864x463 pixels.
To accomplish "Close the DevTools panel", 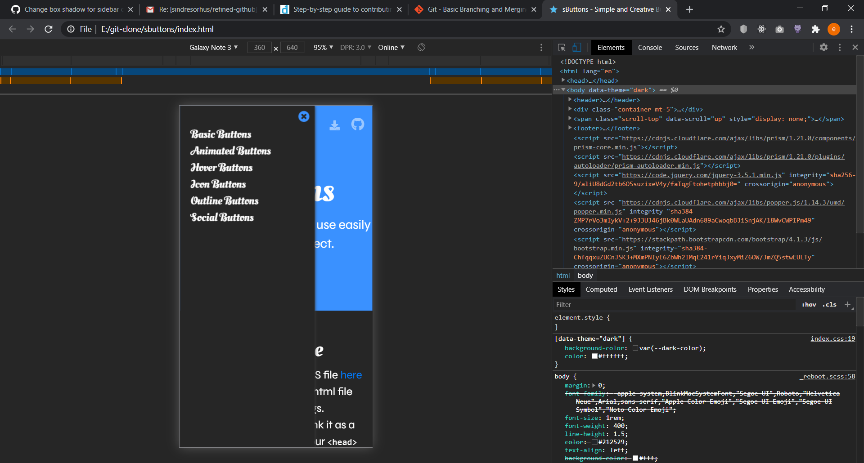I will tap(855, 47).
